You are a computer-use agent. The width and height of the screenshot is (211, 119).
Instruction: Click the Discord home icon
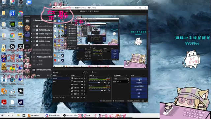[27, 20]
